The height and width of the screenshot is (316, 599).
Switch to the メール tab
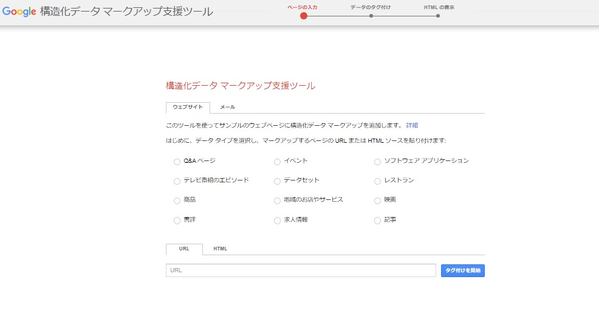point(227,108)
